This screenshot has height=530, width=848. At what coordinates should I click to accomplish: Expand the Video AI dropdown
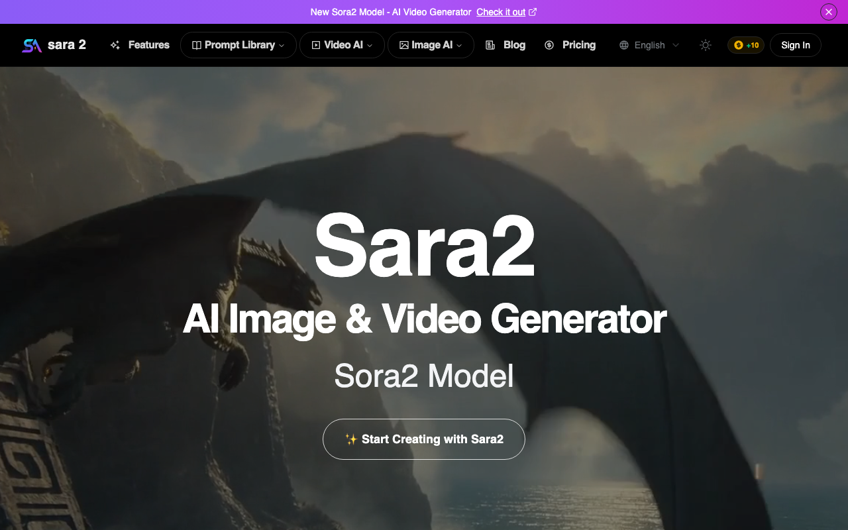pyautogui.click(x=342, y=45)
